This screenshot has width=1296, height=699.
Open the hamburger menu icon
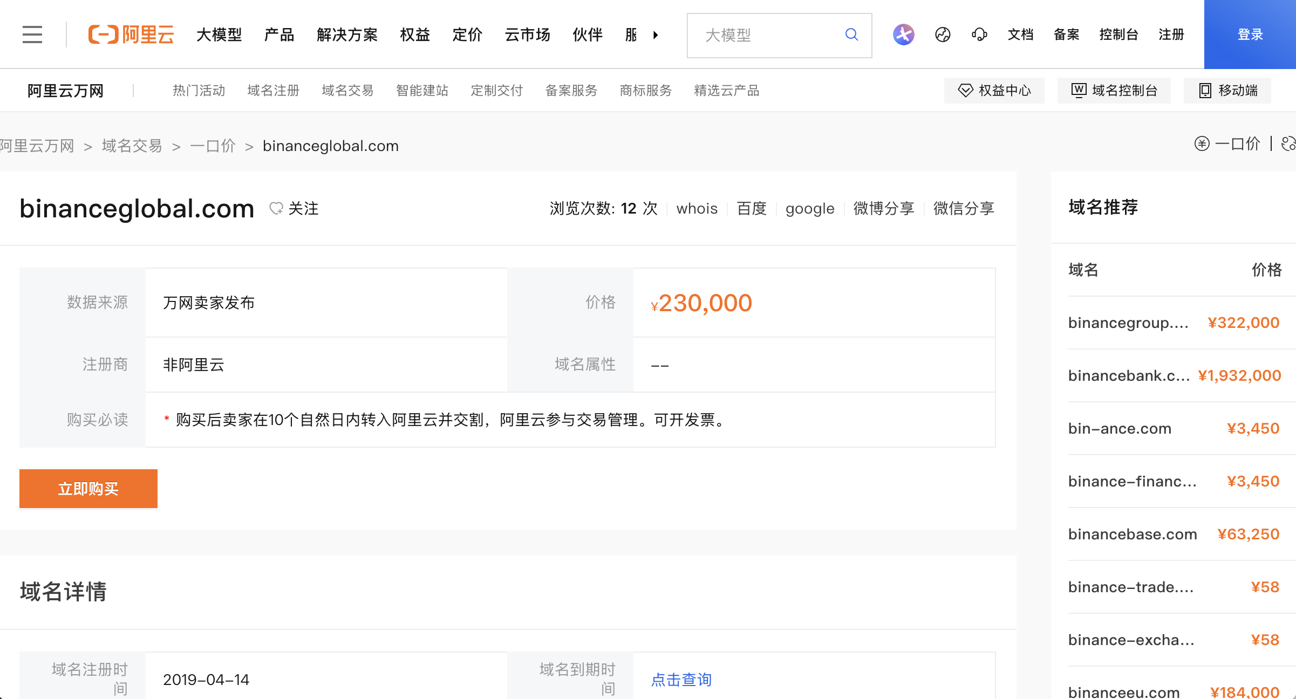tap(32, 35)
